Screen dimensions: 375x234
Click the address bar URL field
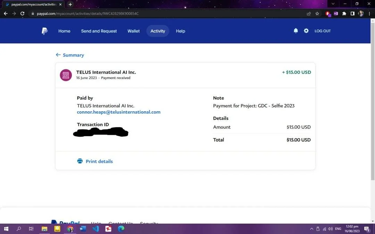click(167, 14)
